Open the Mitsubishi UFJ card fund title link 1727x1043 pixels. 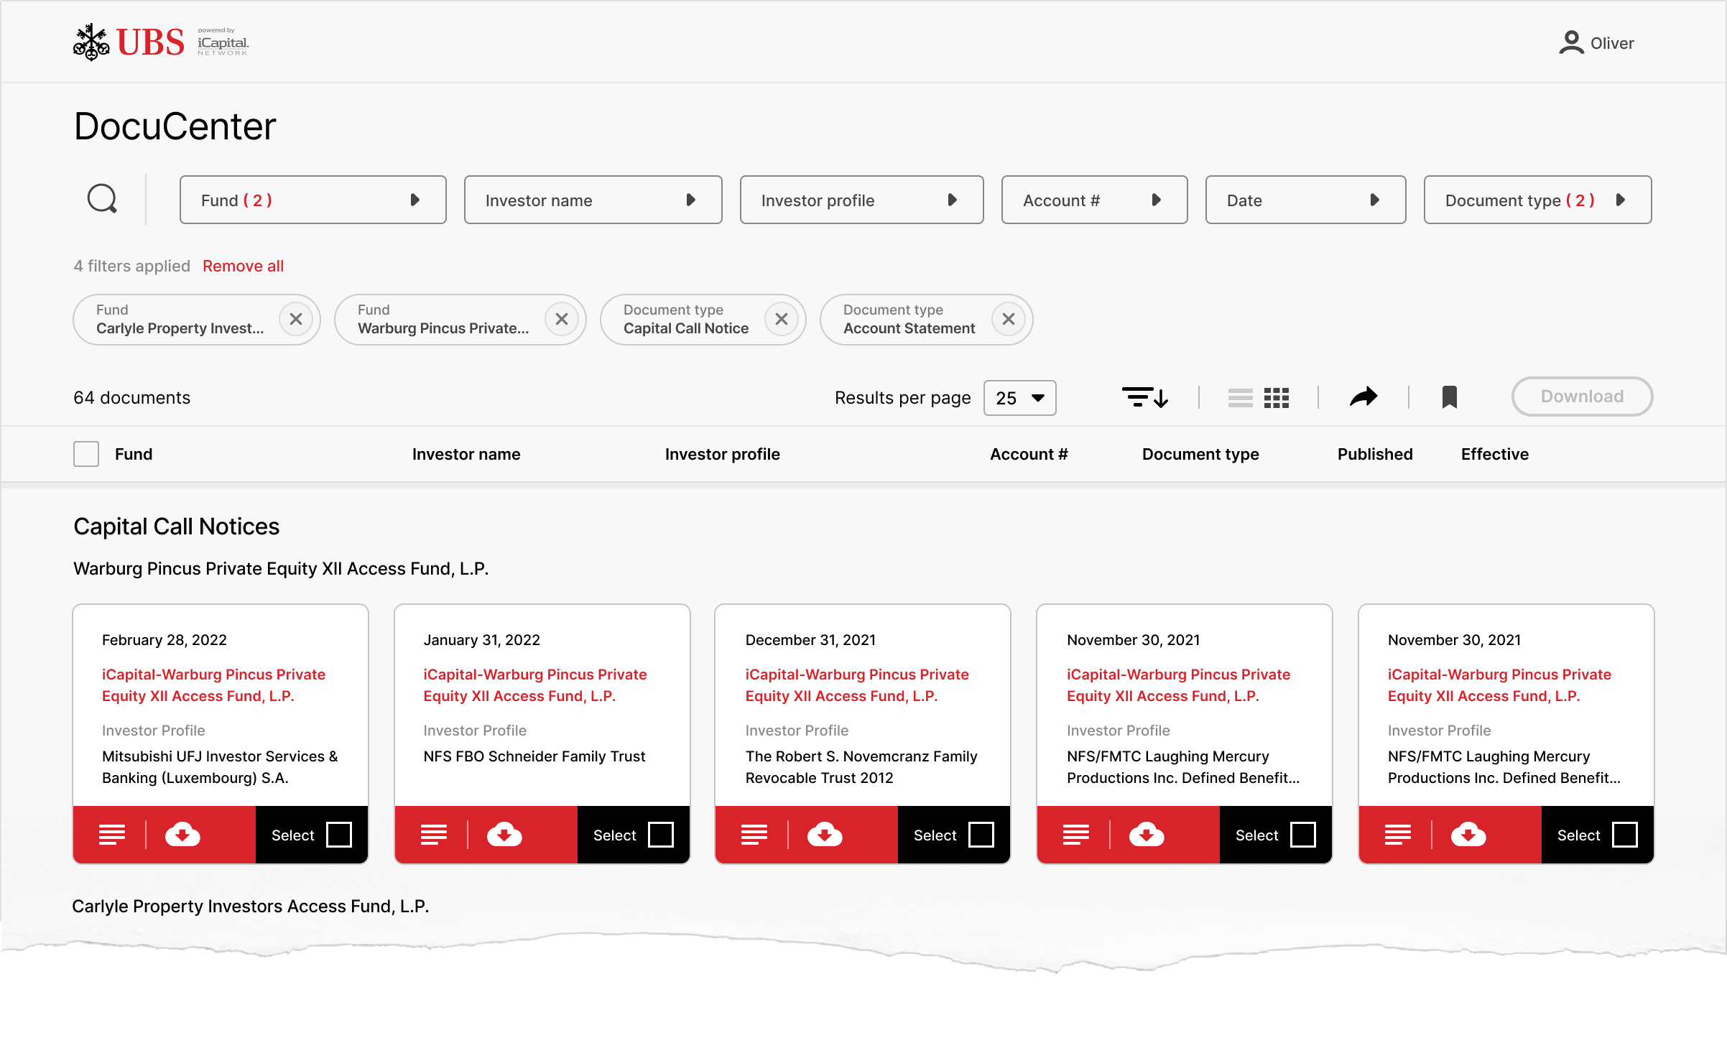point(213,685)
